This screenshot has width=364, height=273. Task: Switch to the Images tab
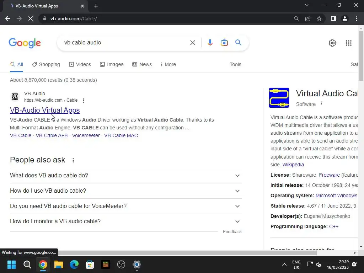coord(112,65)
